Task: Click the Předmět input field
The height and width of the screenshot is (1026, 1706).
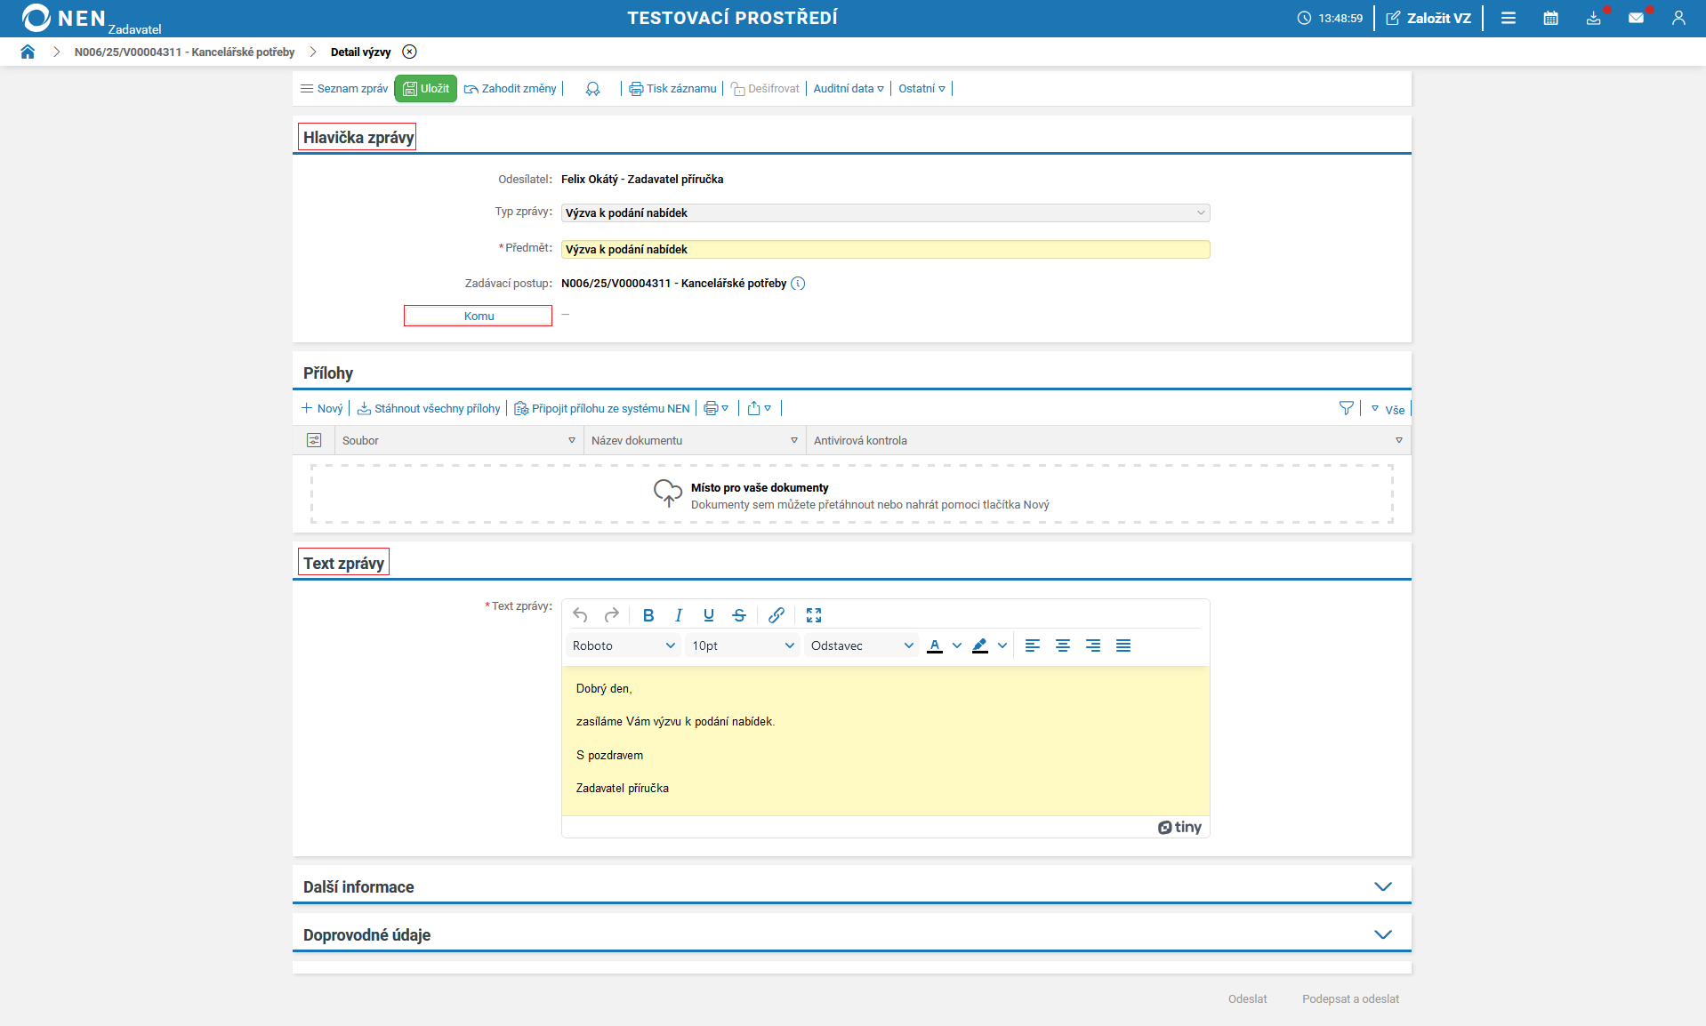Action: [885, 250]
